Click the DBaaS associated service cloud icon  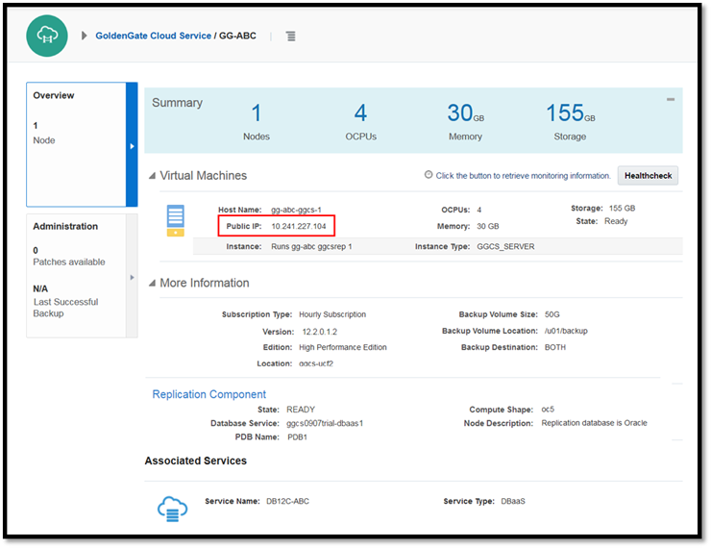(172, 510)
